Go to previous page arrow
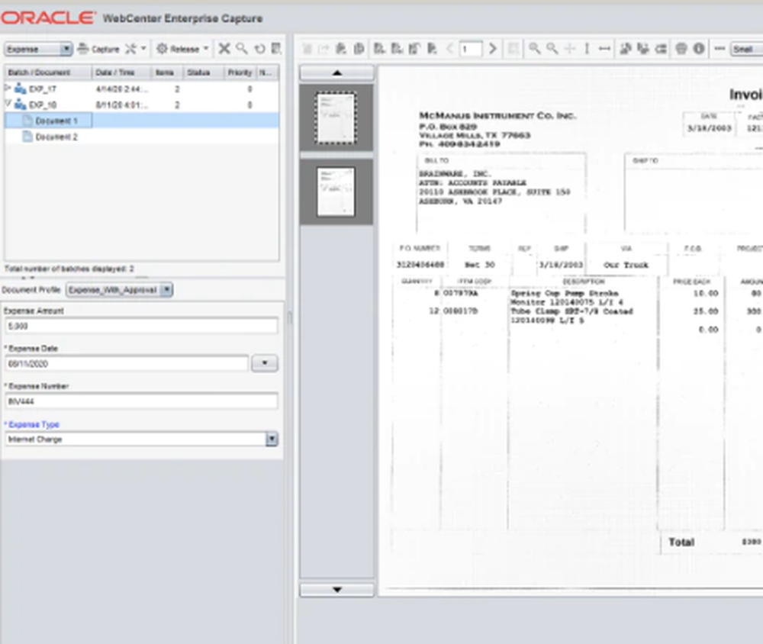The width and height of the screenshot is (763, 644). click(x=449, y=49)
